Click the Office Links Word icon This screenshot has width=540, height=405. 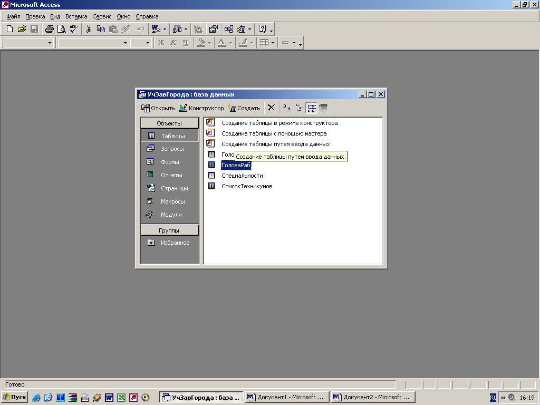[156, 30]
